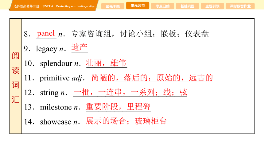Click the word 'string' in item 12
Viewport: 264px width, 148px height.
[x=49, y=93]
